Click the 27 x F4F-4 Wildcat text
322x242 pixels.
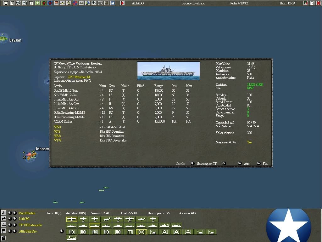pyautogui.click(x=112, y=127)
